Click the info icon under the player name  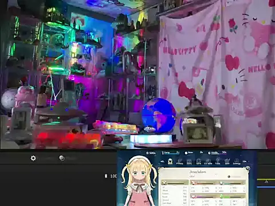(229, 177)
